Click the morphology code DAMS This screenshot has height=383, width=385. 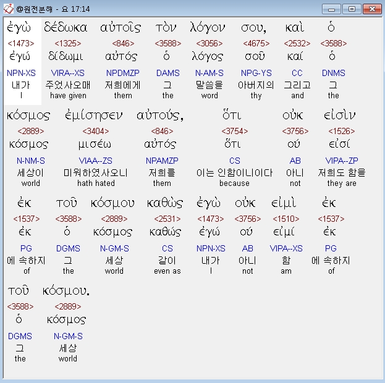click(x=168, y=73)
